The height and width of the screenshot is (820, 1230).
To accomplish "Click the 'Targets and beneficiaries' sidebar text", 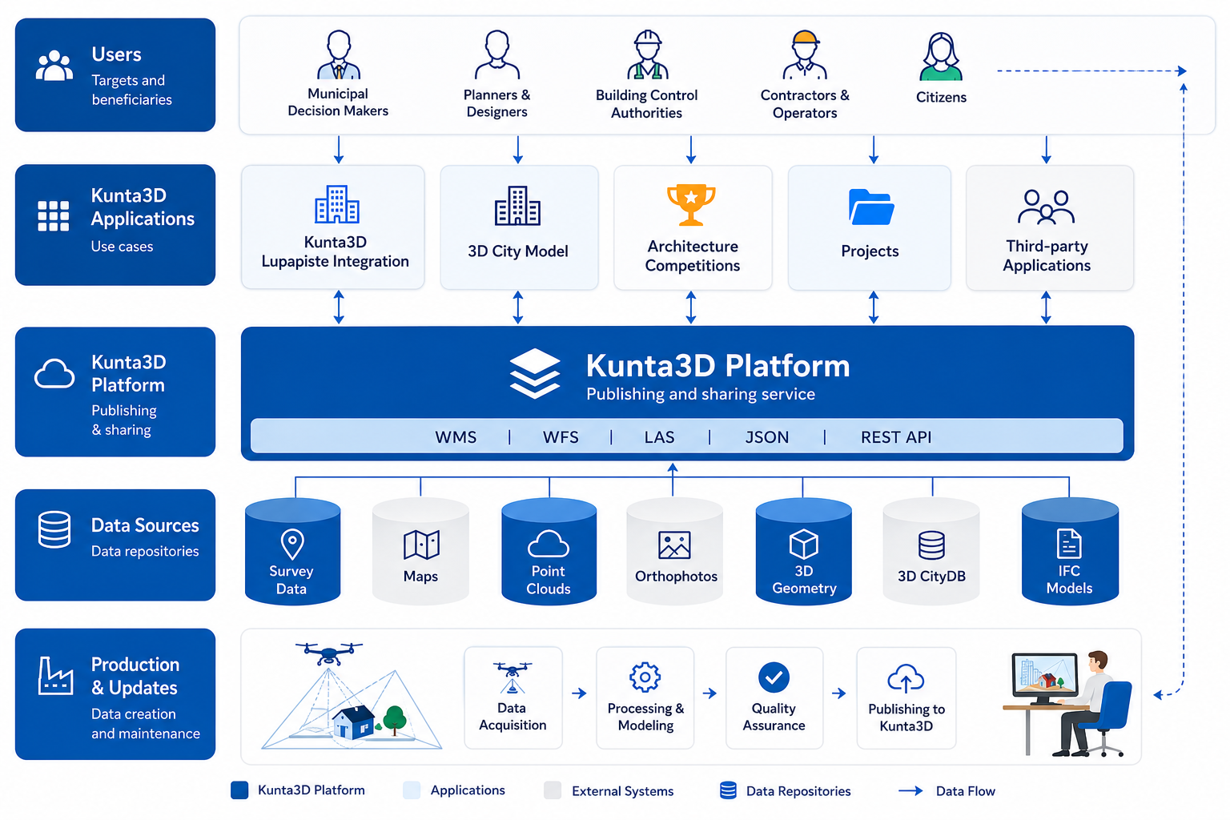I will click(x=131, y=90).
